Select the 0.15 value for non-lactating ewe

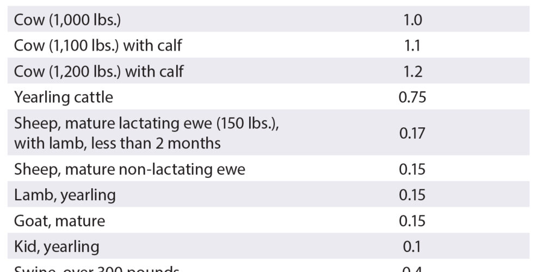[x=413, y=169]
